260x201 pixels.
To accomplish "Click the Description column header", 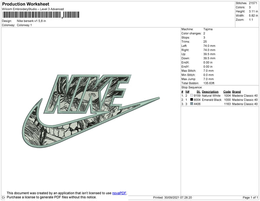I will 210,92.
